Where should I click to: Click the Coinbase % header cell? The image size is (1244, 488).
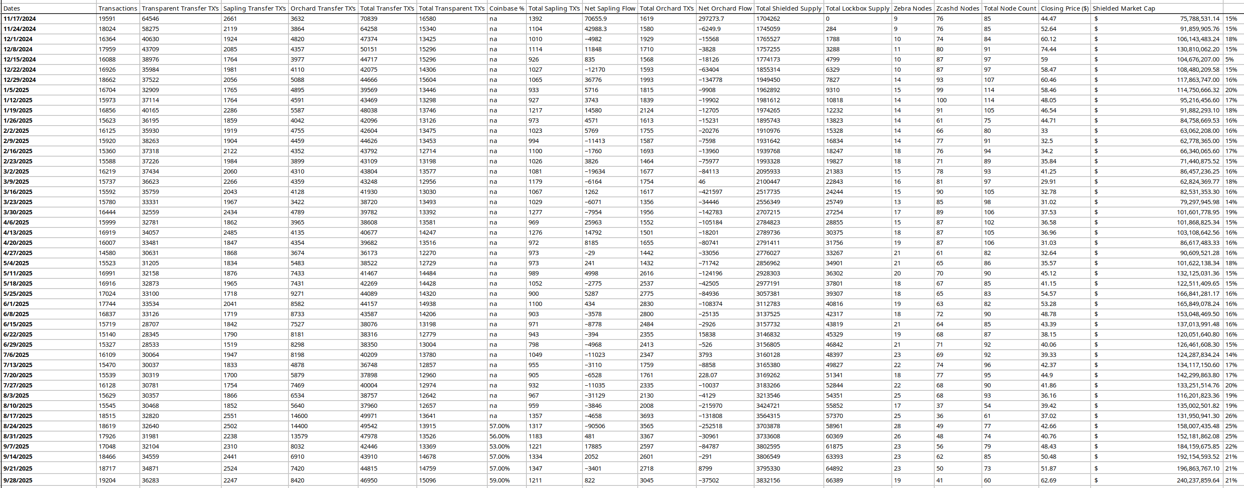(x=506, y=8)
